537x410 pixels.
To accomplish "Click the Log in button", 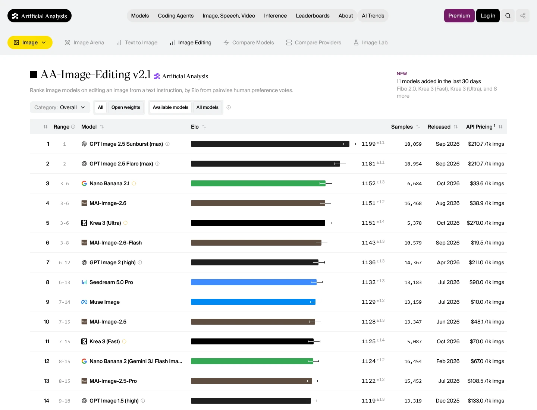I will (x=488, y=16).
